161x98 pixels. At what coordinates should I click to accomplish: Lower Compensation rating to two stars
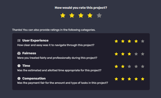[123, 79]
